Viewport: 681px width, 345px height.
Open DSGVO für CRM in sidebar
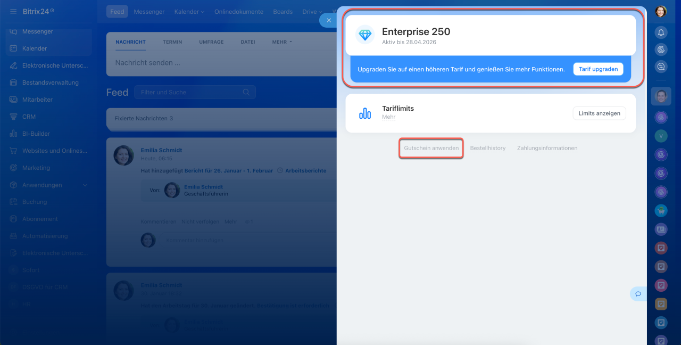click(x=45, y=287)
